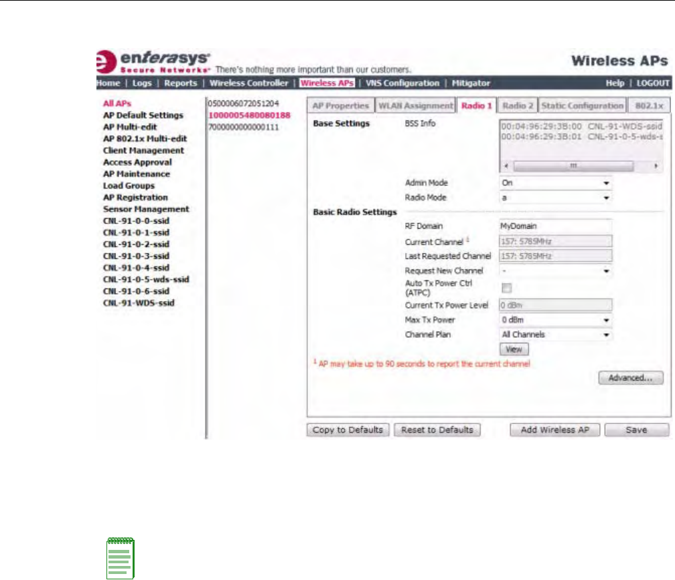Viewport: 675px width, 580px height.
Task: Switch to the AP Properties tab
Action: tap(340, 106)
